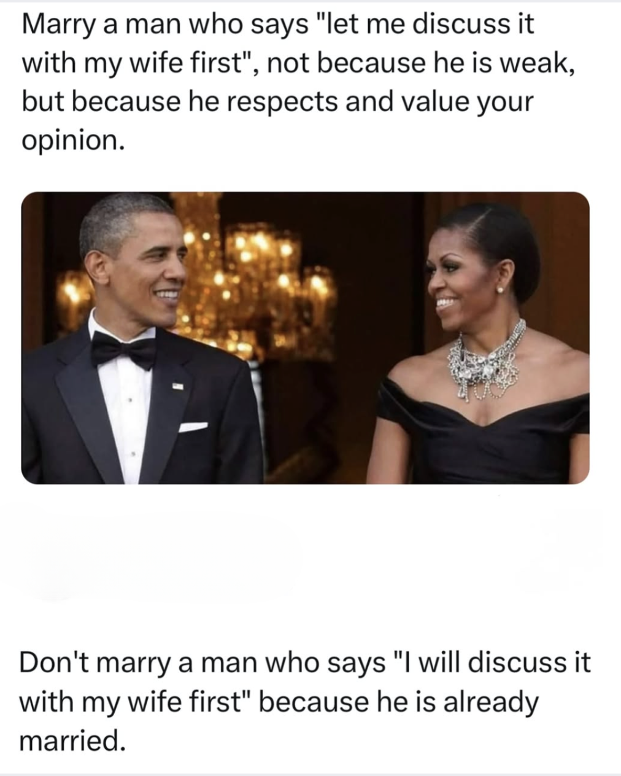
Task: Click the white pocket square
Action: [x=193, y=426]
